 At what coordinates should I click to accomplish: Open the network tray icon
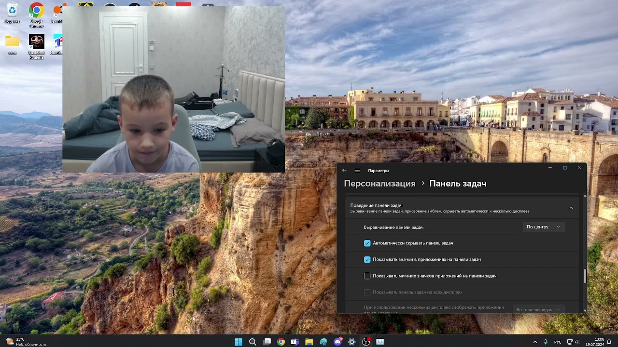tap(570, 342)
